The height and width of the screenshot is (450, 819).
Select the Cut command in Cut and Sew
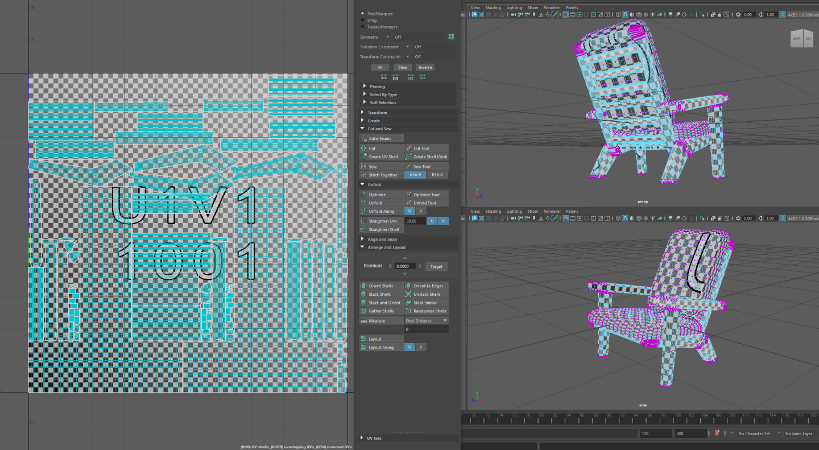coord(382,148)
